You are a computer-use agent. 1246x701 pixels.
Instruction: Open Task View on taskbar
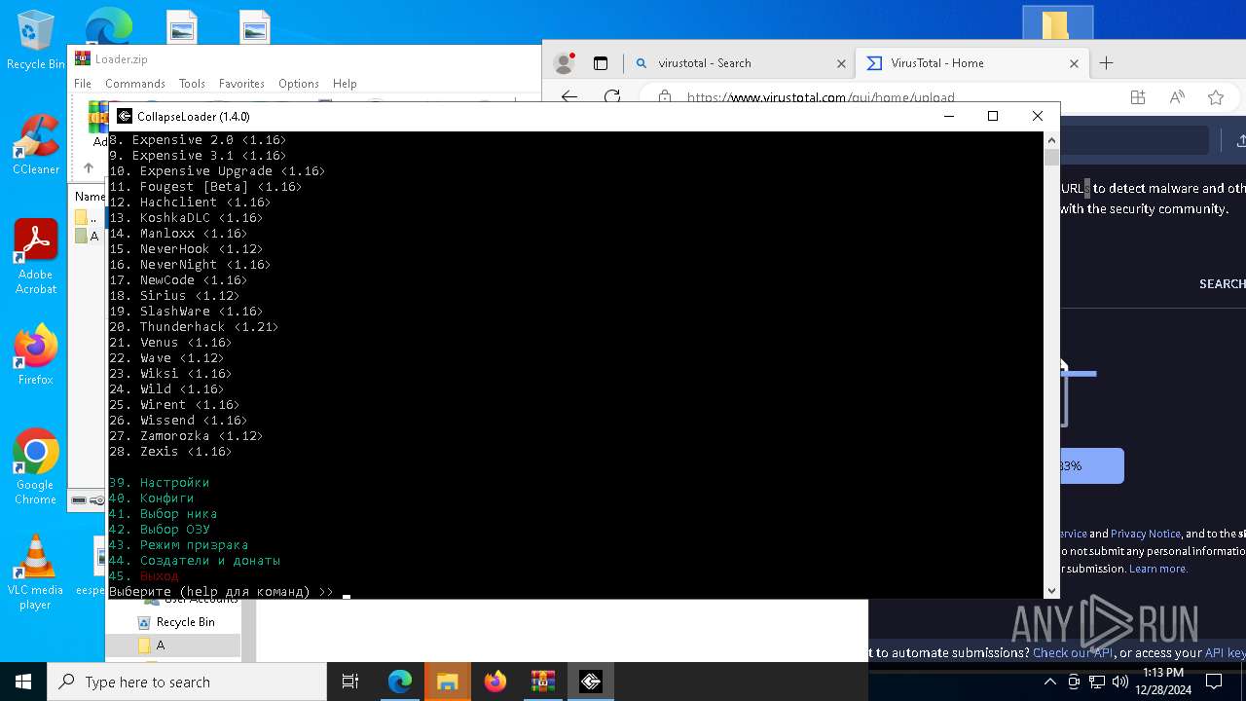click(x=350, y=682)
